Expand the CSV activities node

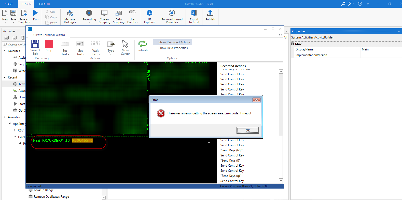coord(15,130)
